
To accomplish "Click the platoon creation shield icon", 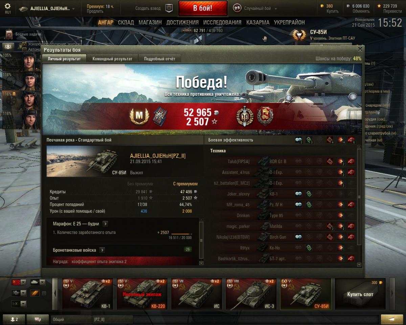I will [x=169, y=8].
